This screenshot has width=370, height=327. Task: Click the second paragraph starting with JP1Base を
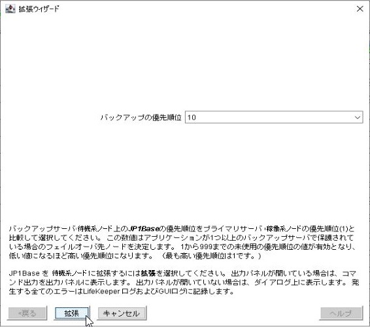point(184,282)
